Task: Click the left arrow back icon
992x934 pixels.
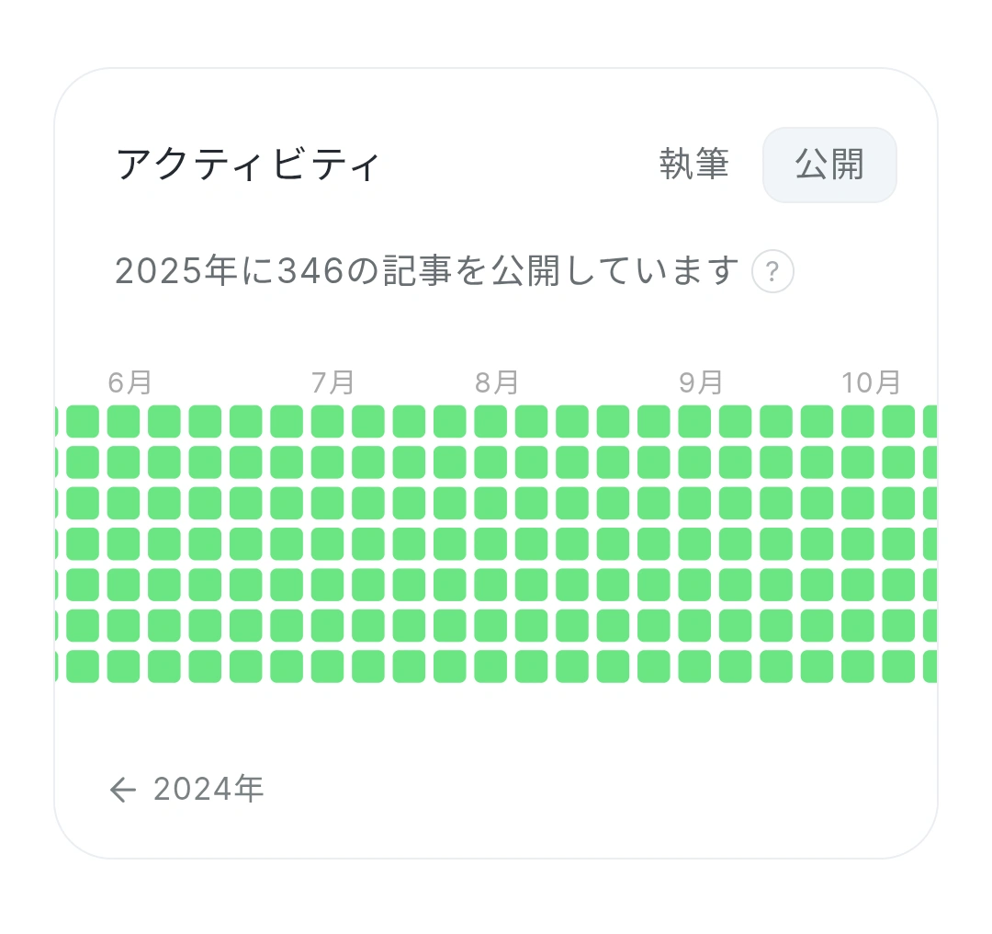Action: pyautogui.click(x=122, y=789)
